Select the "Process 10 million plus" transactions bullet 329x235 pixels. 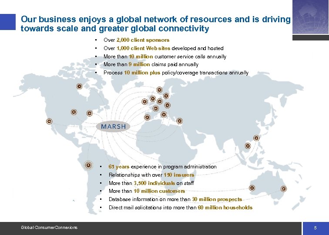[x=176, y=73]
